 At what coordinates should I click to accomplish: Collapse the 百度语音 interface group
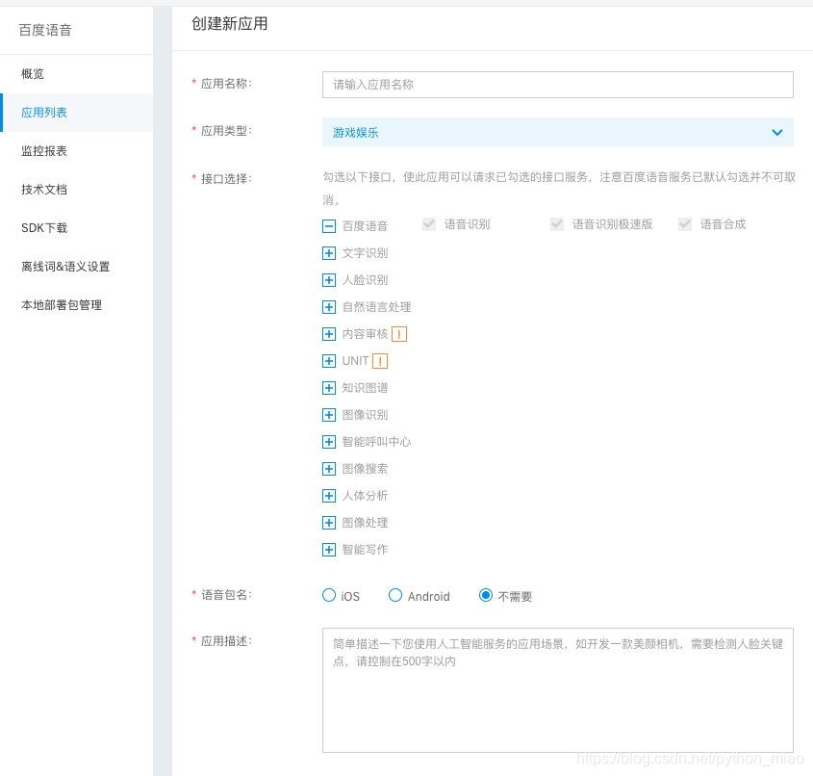(329, 225)
